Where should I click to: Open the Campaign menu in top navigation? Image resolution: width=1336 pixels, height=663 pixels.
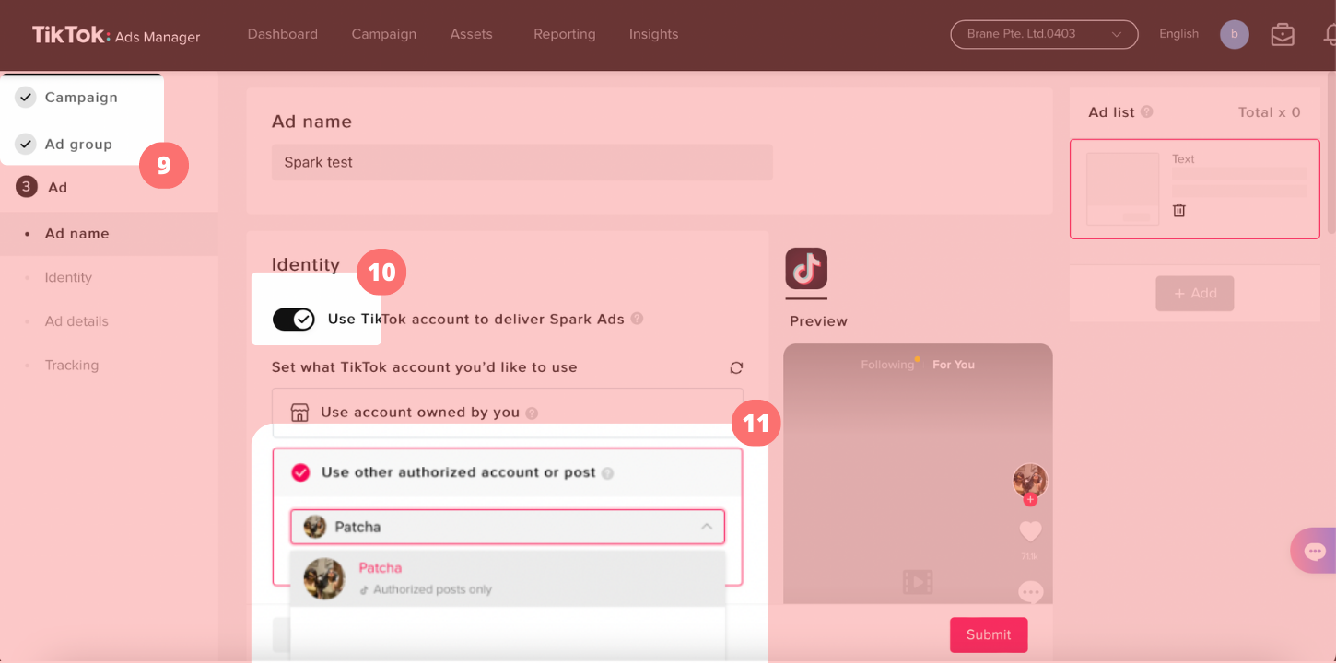tap(384, 34)
